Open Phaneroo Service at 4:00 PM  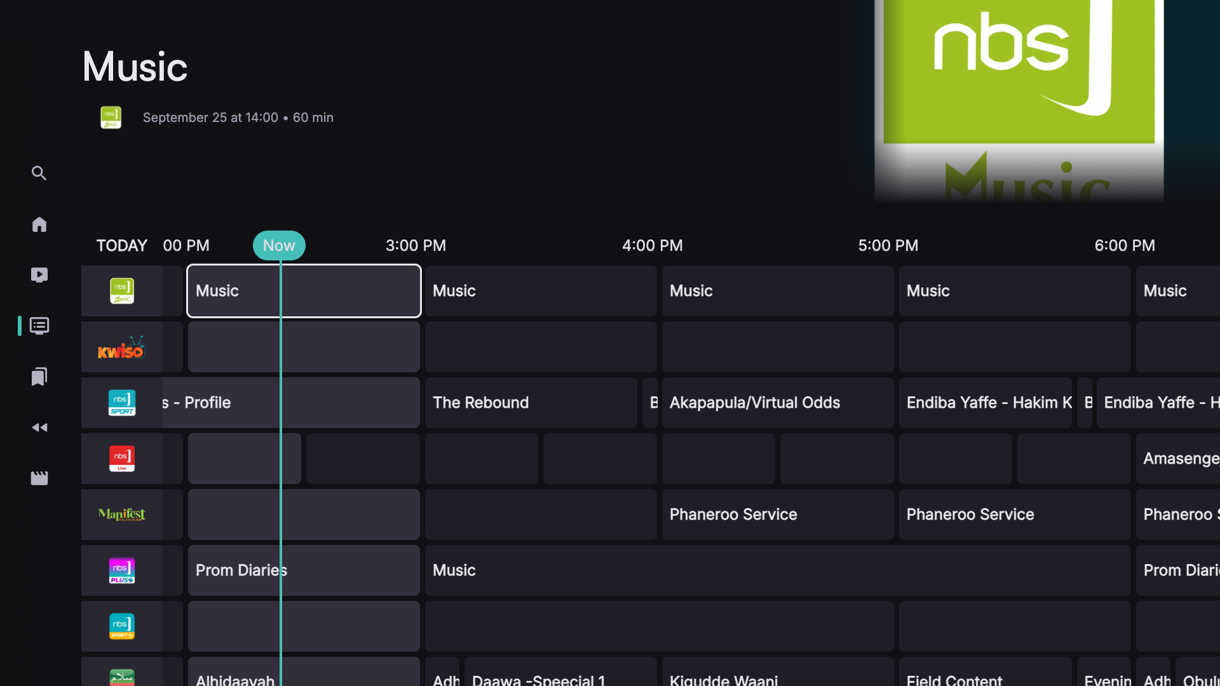click(x=778, y=514)
